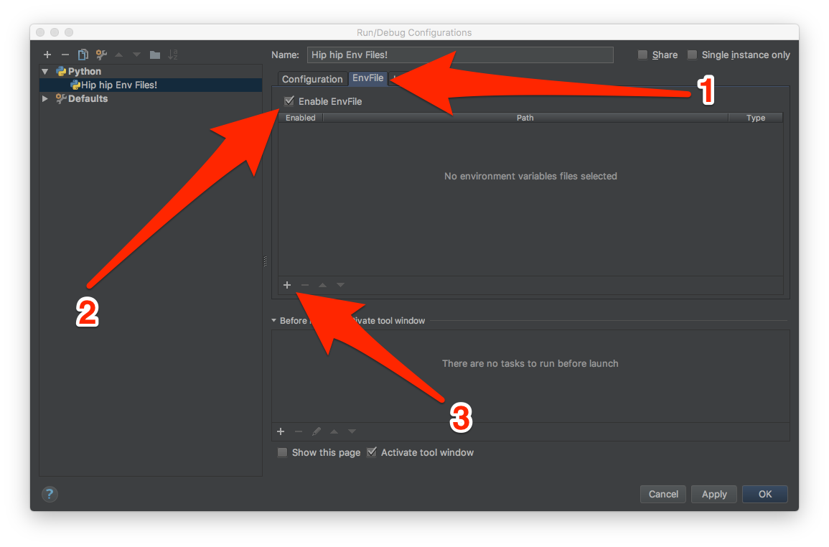Add new run configuration with plus icon
This screenshot has width=829, height=547.
(47, 55)
